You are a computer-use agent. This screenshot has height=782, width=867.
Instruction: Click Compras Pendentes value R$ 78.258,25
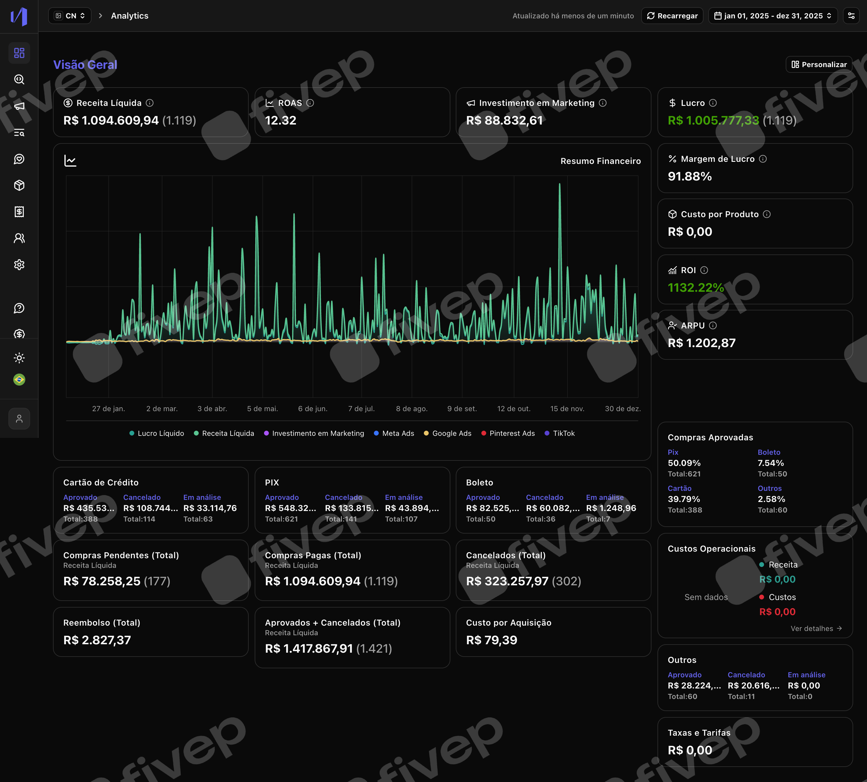coord(102,581)
